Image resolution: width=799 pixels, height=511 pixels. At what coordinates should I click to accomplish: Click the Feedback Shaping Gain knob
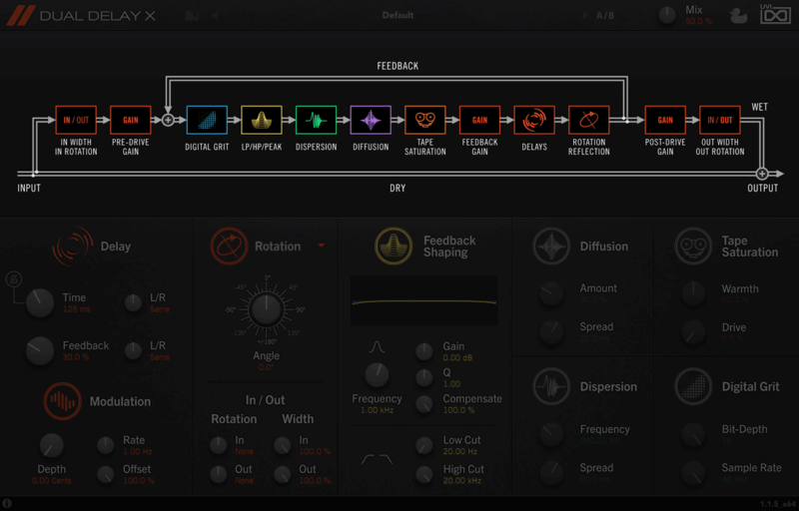pos(424,351)
